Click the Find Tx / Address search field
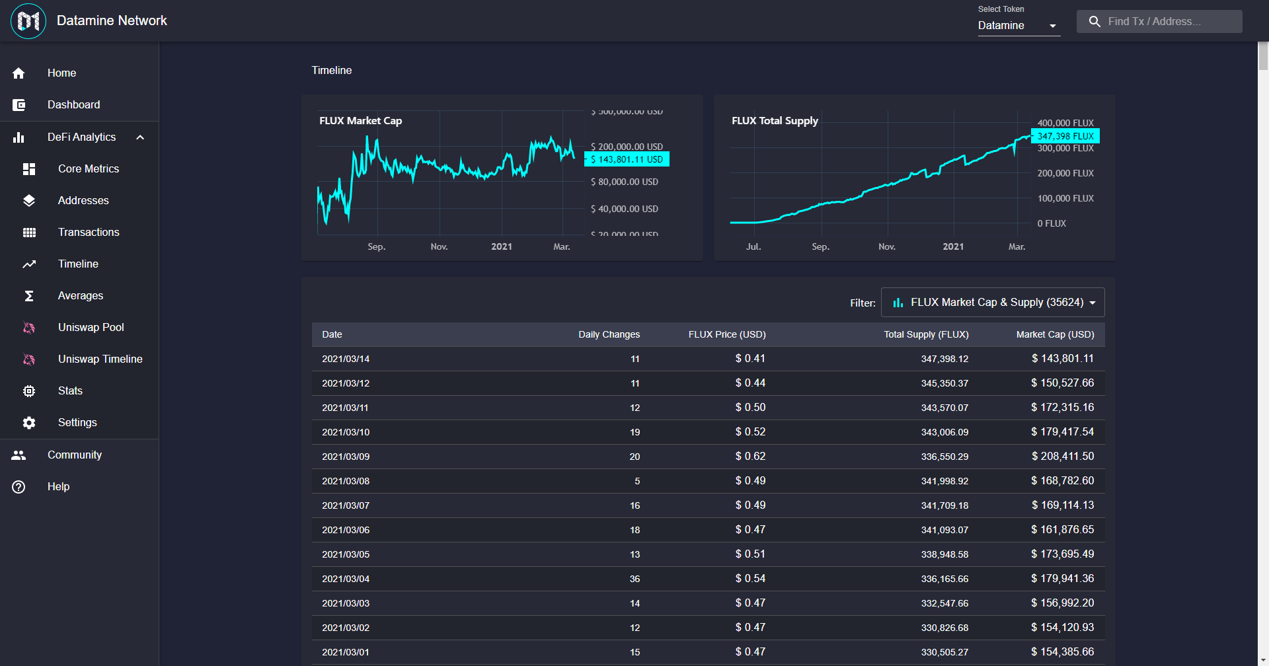This screenshot has height=666, width=1269. click(x=1159, y=22)
